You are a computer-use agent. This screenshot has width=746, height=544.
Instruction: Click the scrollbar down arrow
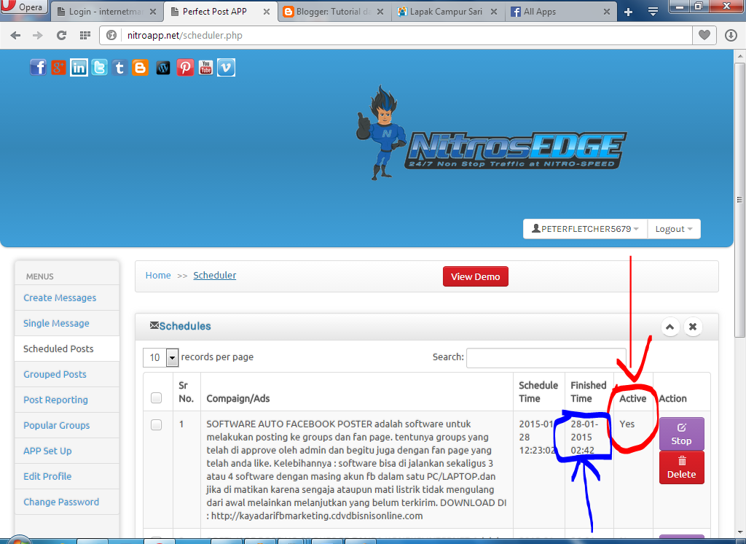point(739,532)
